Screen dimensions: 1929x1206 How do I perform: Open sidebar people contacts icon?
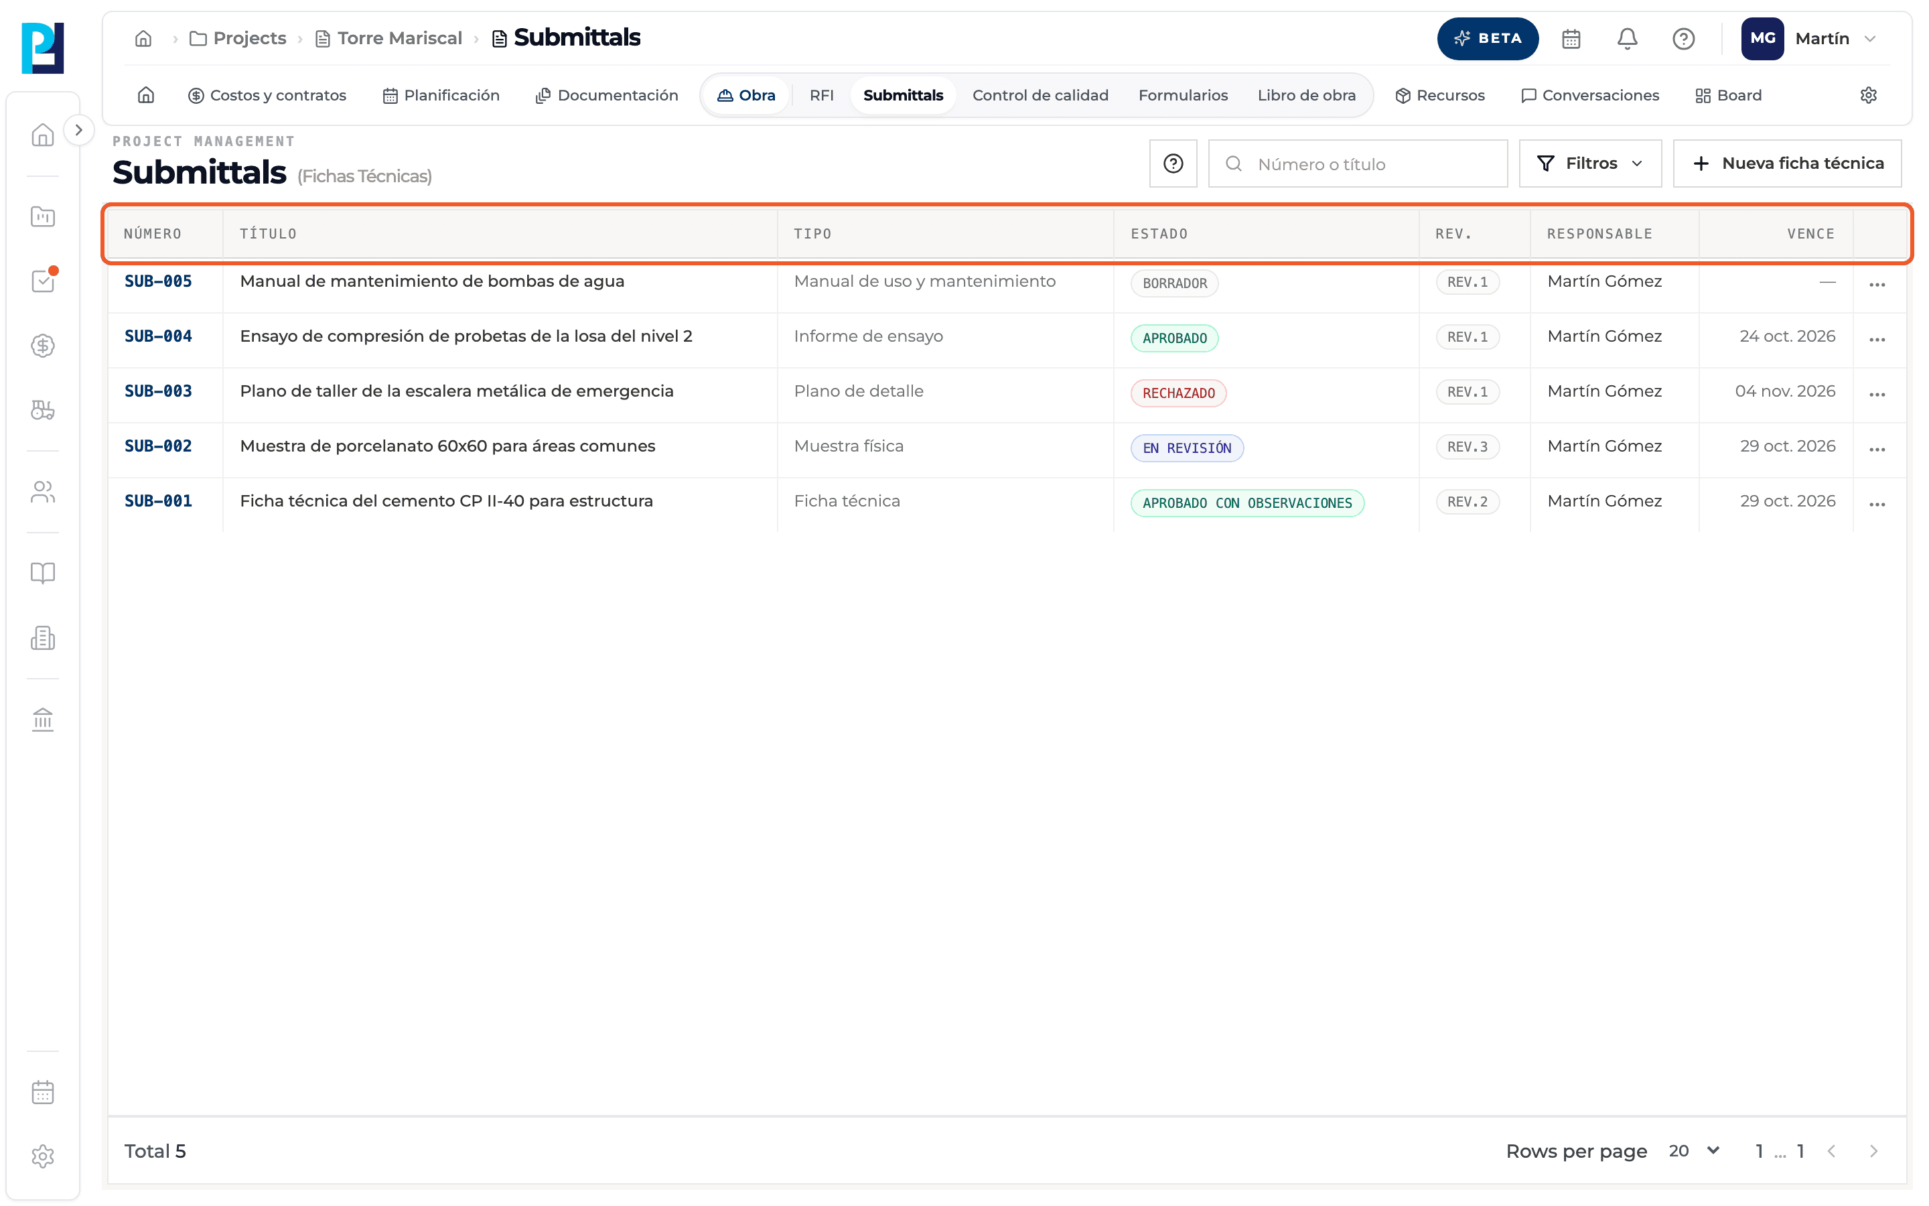[x=43, y=492]
